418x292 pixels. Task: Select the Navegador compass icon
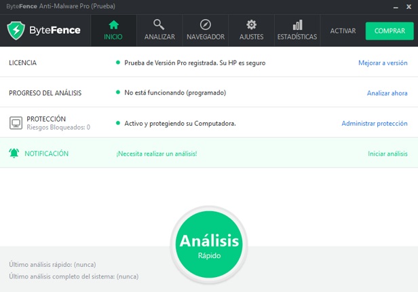[206, 25]
